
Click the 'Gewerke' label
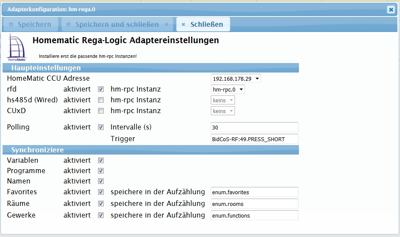coord(21,215)
